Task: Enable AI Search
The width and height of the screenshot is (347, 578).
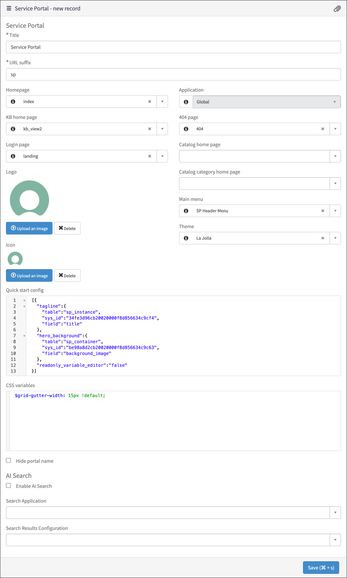Action: coord(8,485)
